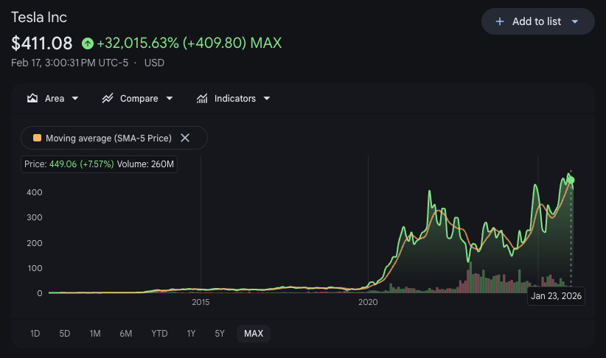Select the MAX time range
606x358 pixels.
point(254,333)
